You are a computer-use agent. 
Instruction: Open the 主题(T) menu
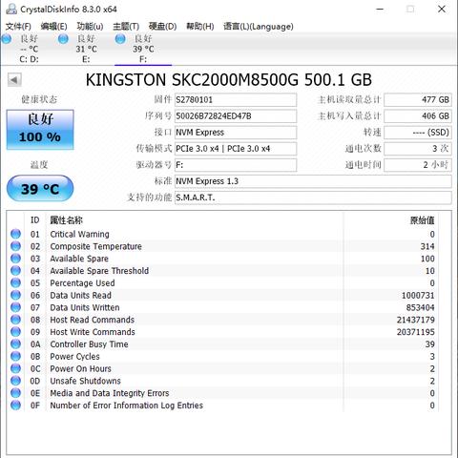coord(126,27)
